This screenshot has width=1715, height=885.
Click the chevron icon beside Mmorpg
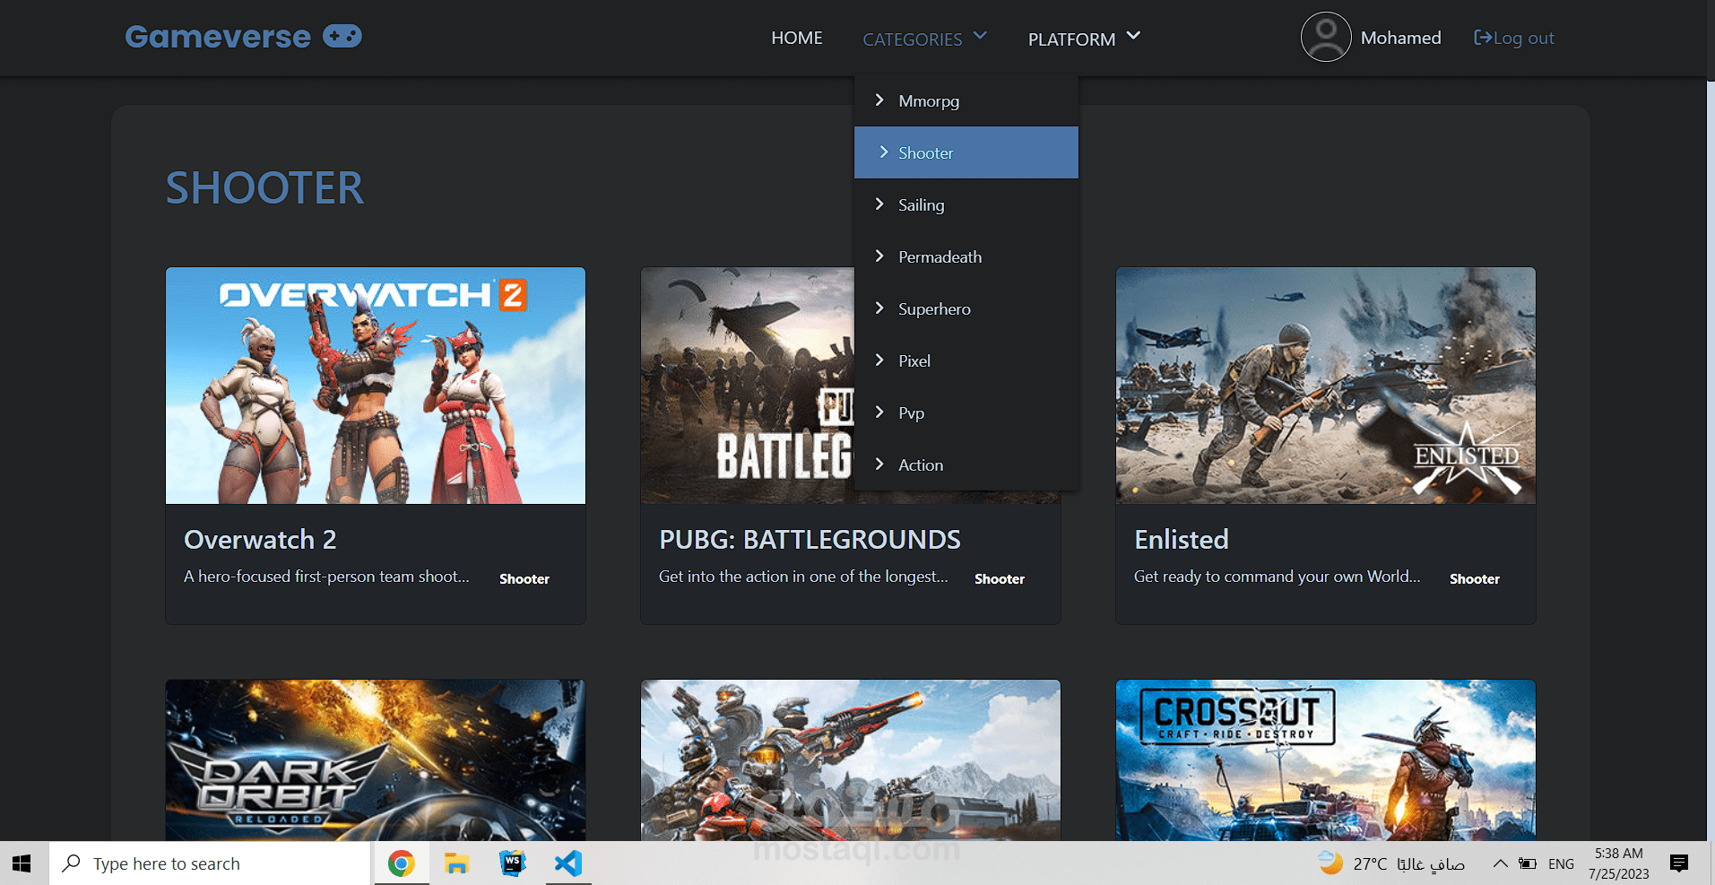tap(879, 100)
